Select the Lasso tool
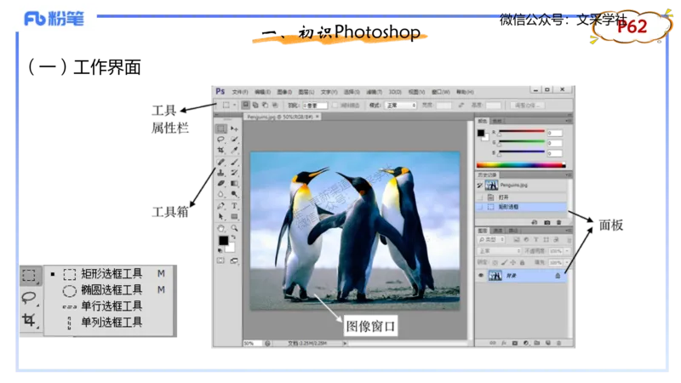 [x=221, y=140]
